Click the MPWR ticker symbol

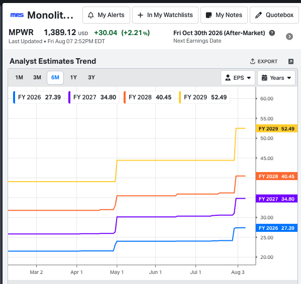point(21,33)
